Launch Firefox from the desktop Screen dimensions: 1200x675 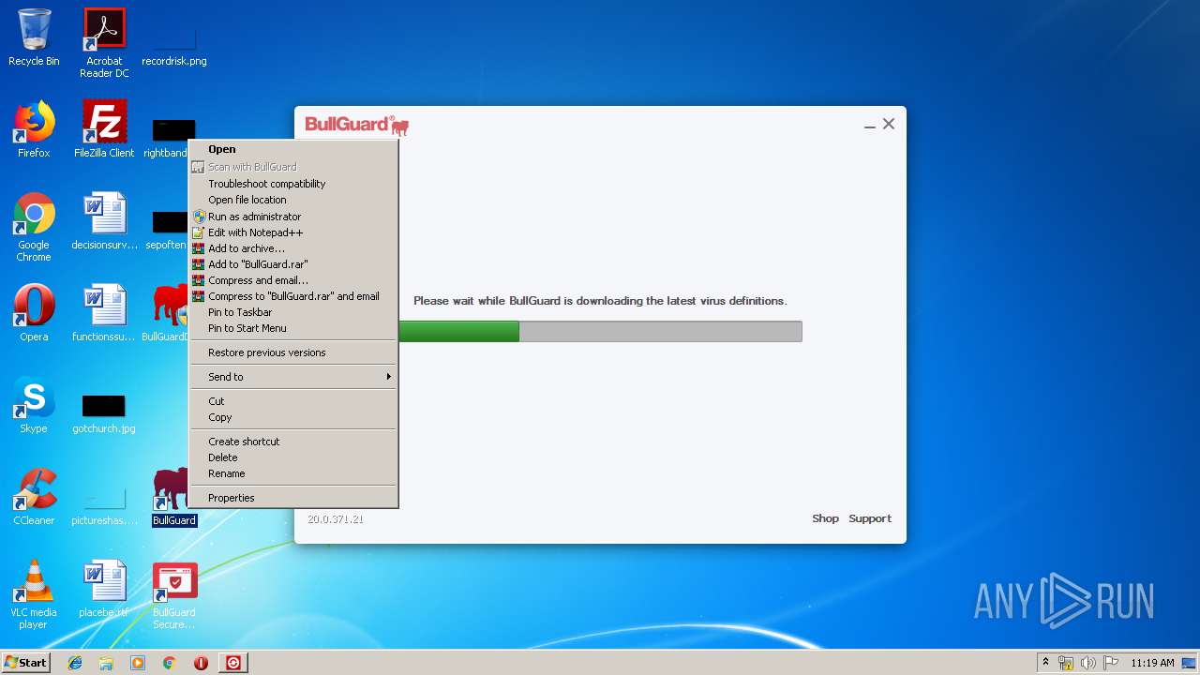click(x=34, y=129)
